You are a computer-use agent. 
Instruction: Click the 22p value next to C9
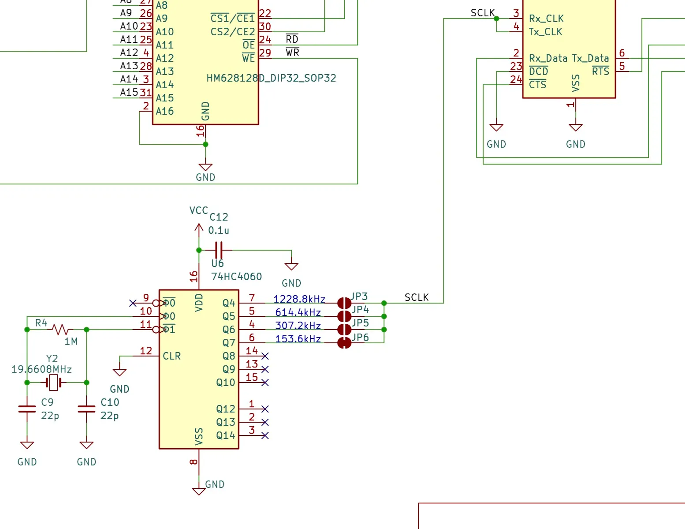coord(50,416)
